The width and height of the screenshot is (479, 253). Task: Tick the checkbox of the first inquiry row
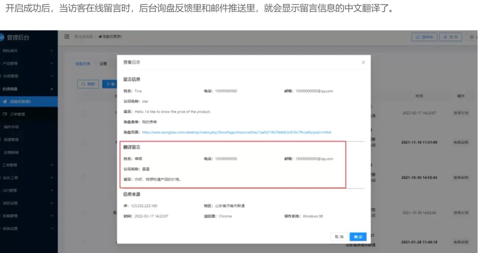pos(84,113)
